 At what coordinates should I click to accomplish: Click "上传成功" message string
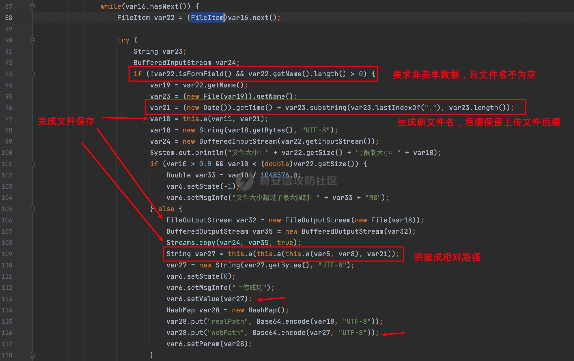[249, 288]
